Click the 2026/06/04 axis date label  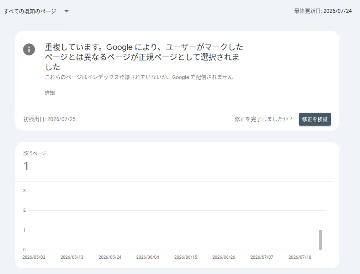click(148, 257)
